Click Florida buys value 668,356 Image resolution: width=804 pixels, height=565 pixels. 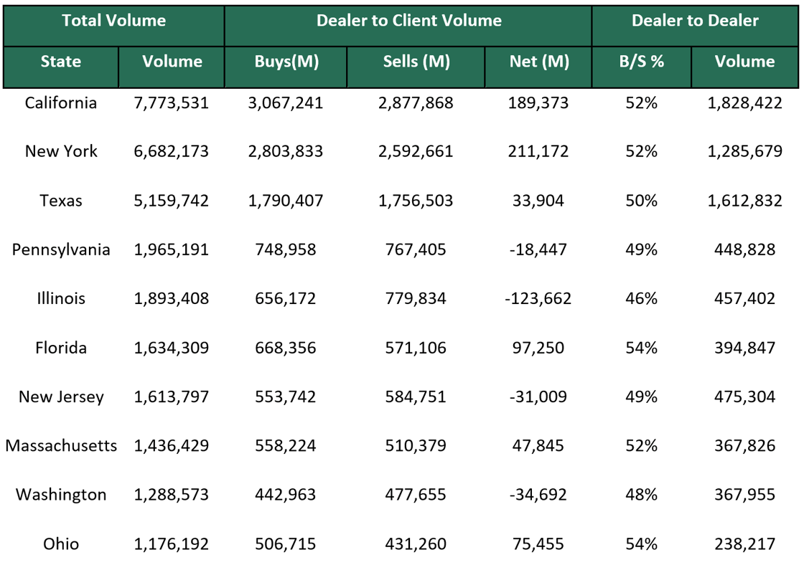[286, 348]
